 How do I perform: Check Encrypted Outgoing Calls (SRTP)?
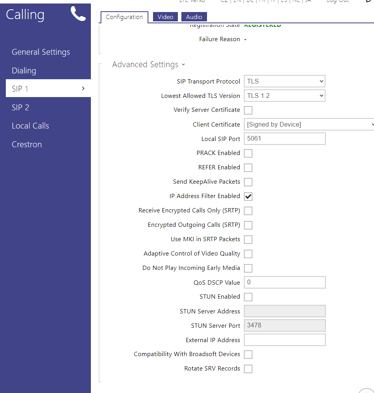click(248, 225)
